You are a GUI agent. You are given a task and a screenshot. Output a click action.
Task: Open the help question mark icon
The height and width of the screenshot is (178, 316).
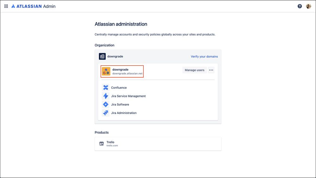point(300,6)
